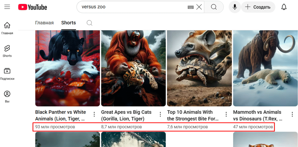The height and width of the screenshot is (147, 298).
Task: Open options menu for Mammoth vs Animals vs Dinosaurs
Action: pyautogui.click(x=292, y=114)
